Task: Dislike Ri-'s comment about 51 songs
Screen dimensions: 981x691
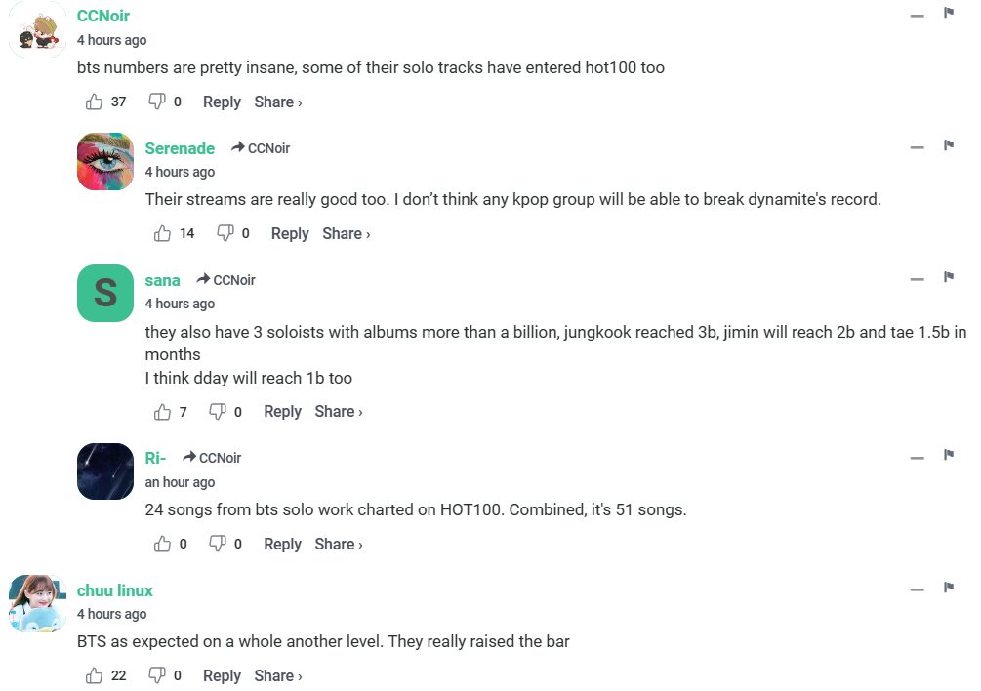Action: click(218, 544)
